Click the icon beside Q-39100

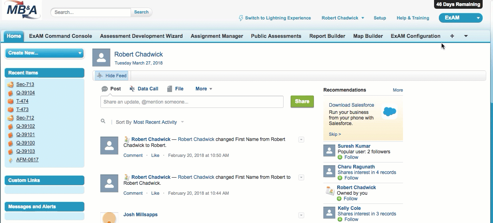click(11, 143)
